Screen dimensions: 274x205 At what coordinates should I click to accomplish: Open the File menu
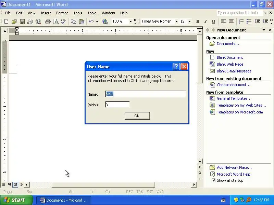[x=8, y=13]
